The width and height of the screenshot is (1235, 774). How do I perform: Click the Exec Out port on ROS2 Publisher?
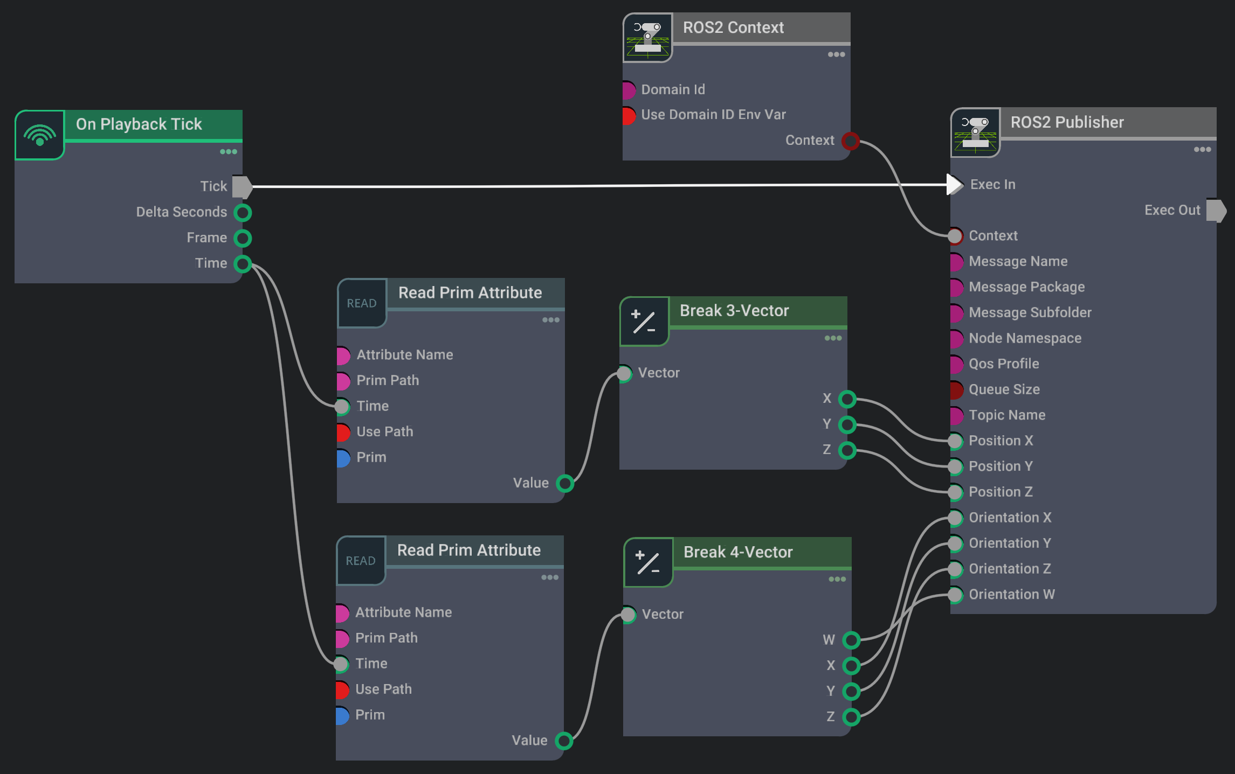[1216, 211]
